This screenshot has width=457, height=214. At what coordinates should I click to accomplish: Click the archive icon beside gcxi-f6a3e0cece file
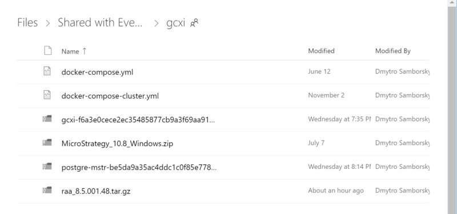47,119
